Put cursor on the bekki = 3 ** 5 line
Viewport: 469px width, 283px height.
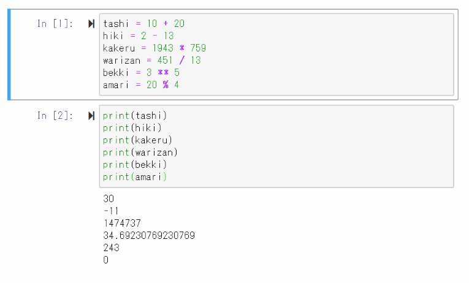pyautogui.click(x=141, y=73)
